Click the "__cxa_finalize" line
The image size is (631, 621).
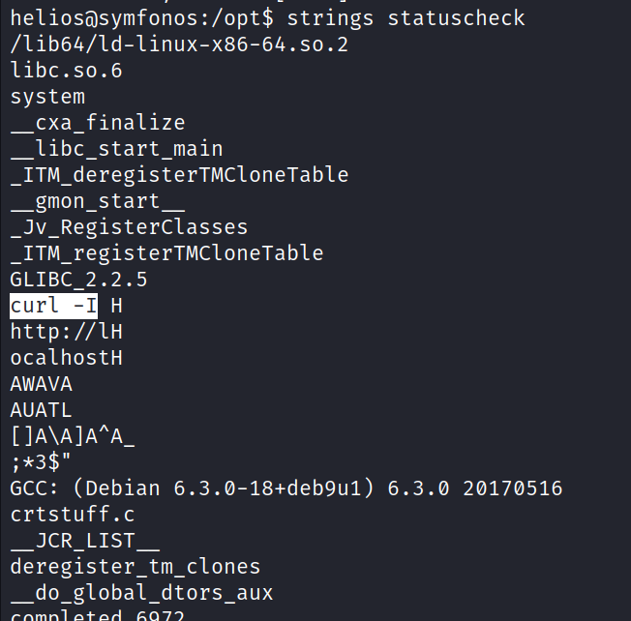[97, 123]
